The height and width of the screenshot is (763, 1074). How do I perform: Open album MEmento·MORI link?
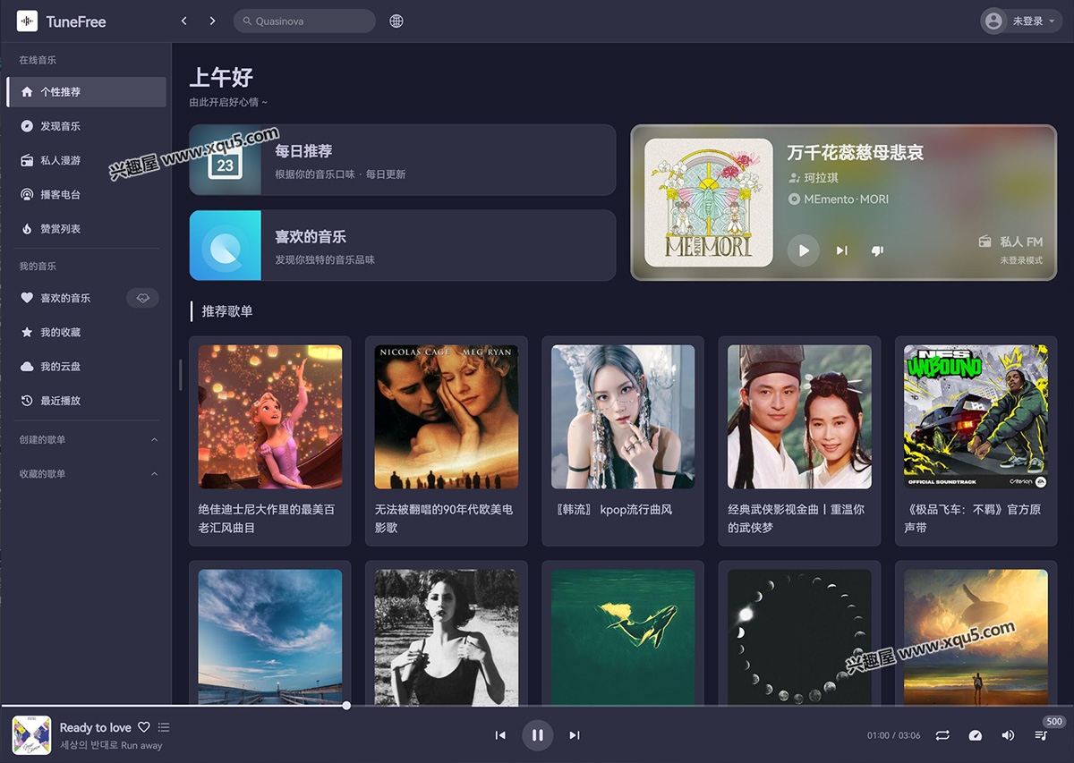846,199
